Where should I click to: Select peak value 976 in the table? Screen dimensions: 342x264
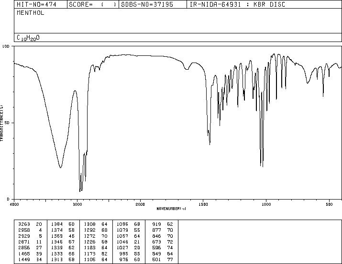click(x=124, y=260)
